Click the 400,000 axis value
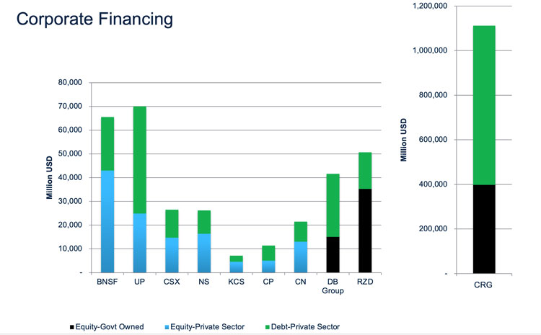 pyautogui.click(x=433, y=184)
